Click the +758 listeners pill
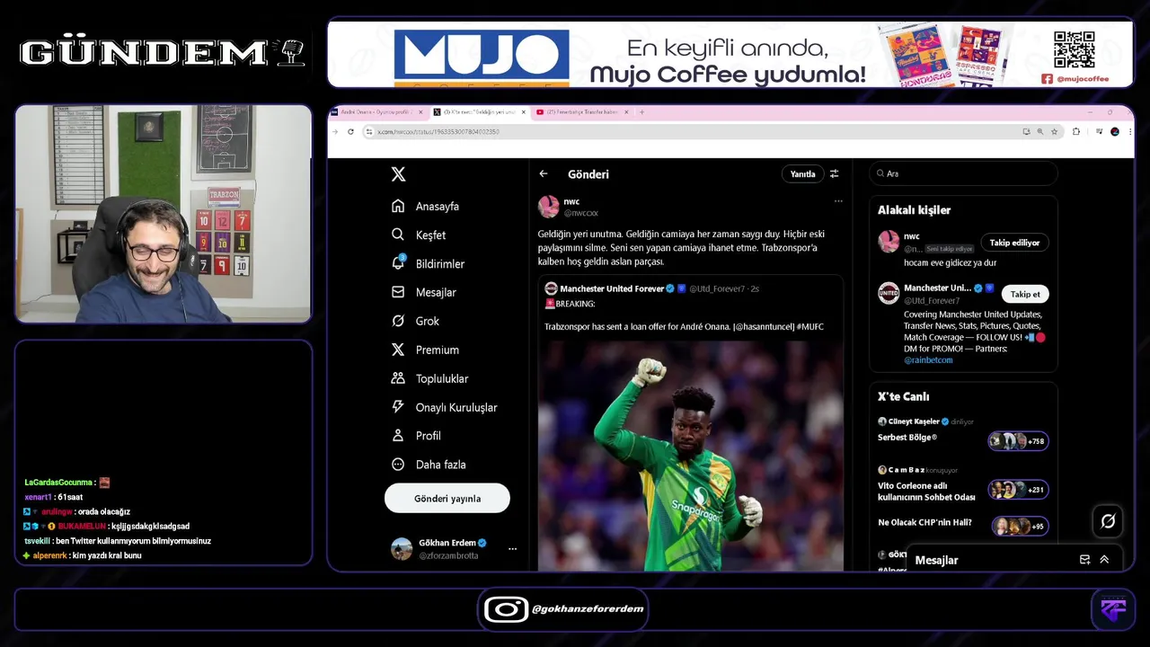The image size is (1150, 647). [1018, 441]
